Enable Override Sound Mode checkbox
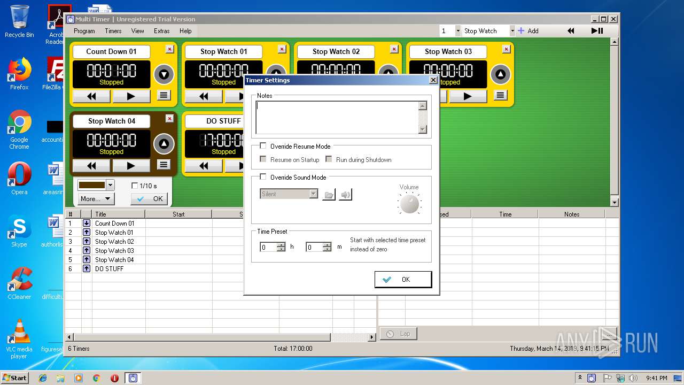The height and width of the screenshot is (385, 684). 263,177
